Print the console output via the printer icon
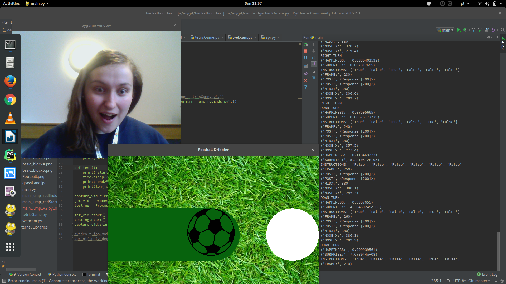This screenshot has height=284, width=506. (314, 71)
